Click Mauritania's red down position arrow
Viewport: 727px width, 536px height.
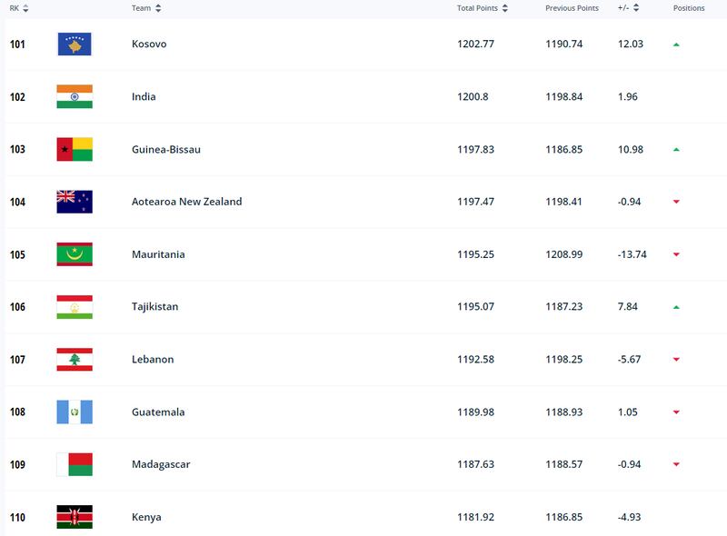[x=676, y=254]
